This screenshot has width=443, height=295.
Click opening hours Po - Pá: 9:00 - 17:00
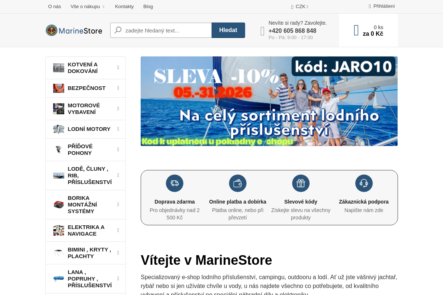click(291, 38)
